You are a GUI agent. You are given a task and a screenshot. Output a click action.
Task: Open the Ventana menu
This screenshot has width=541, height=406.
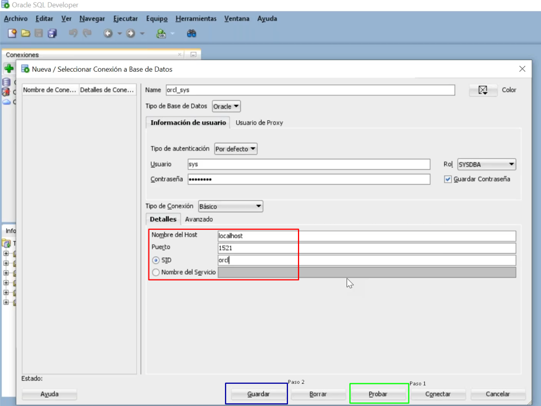[x=237, y=18]
